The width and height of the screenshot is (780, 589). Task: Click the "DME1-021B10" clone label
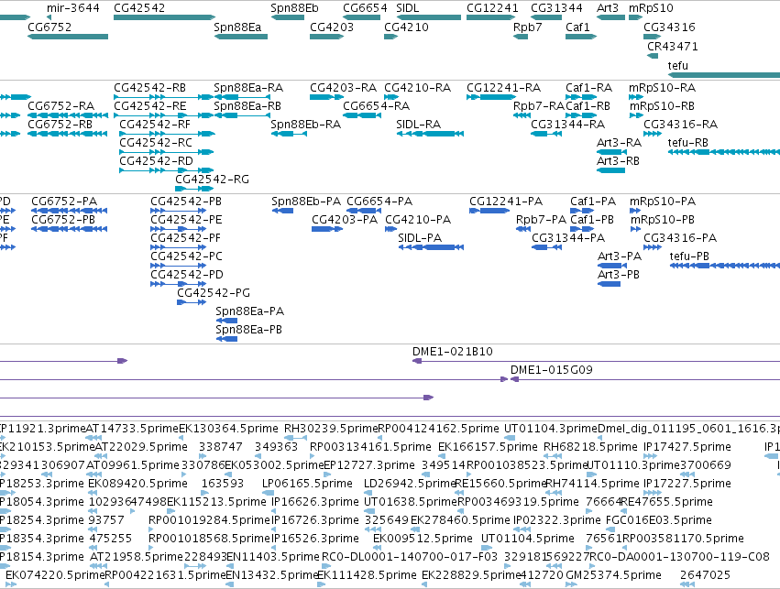point(453,352)
